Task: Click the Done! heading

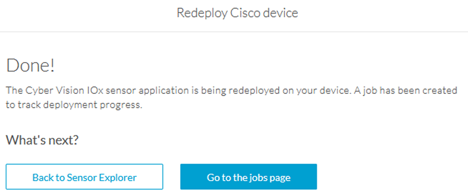Action: click(30, 66)
